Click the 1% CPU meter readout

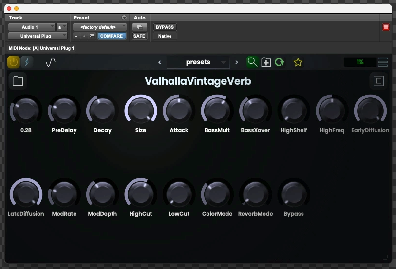click(x=360, y=62)
